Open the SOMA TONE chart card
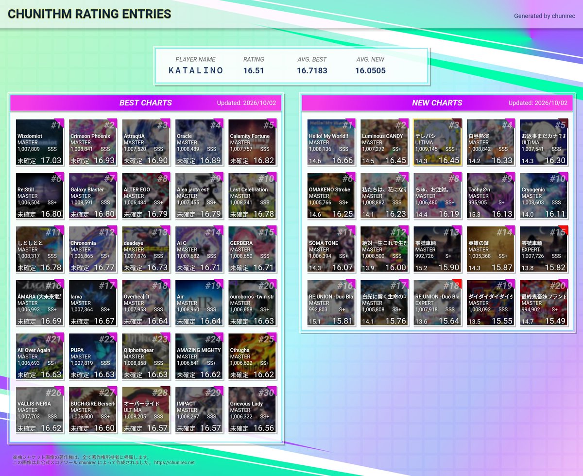The image size is (583, 476). (331, 249)
